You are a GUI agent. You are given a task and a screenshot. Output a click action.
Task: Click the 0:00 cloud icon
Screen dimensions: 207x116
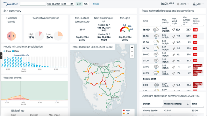[156, 85]
